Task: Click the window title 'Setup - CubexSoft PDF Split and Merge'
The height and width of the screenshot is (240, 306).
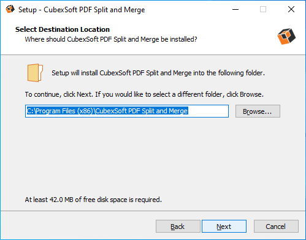Action: [82, 10]
